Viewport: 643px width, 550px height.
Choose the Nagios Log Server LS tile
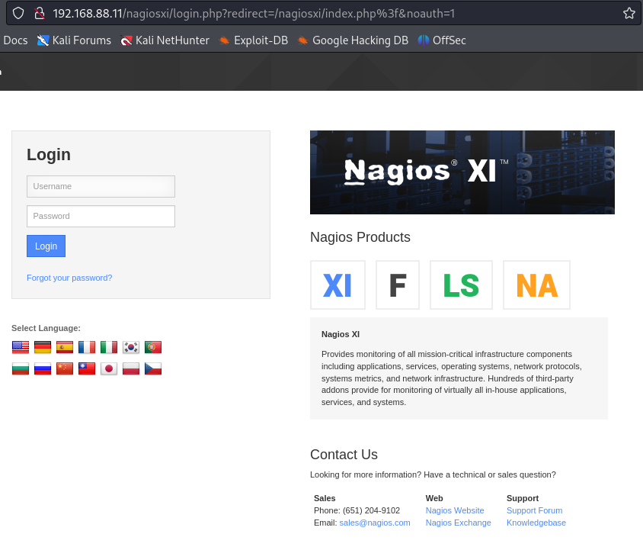point(462,285)
